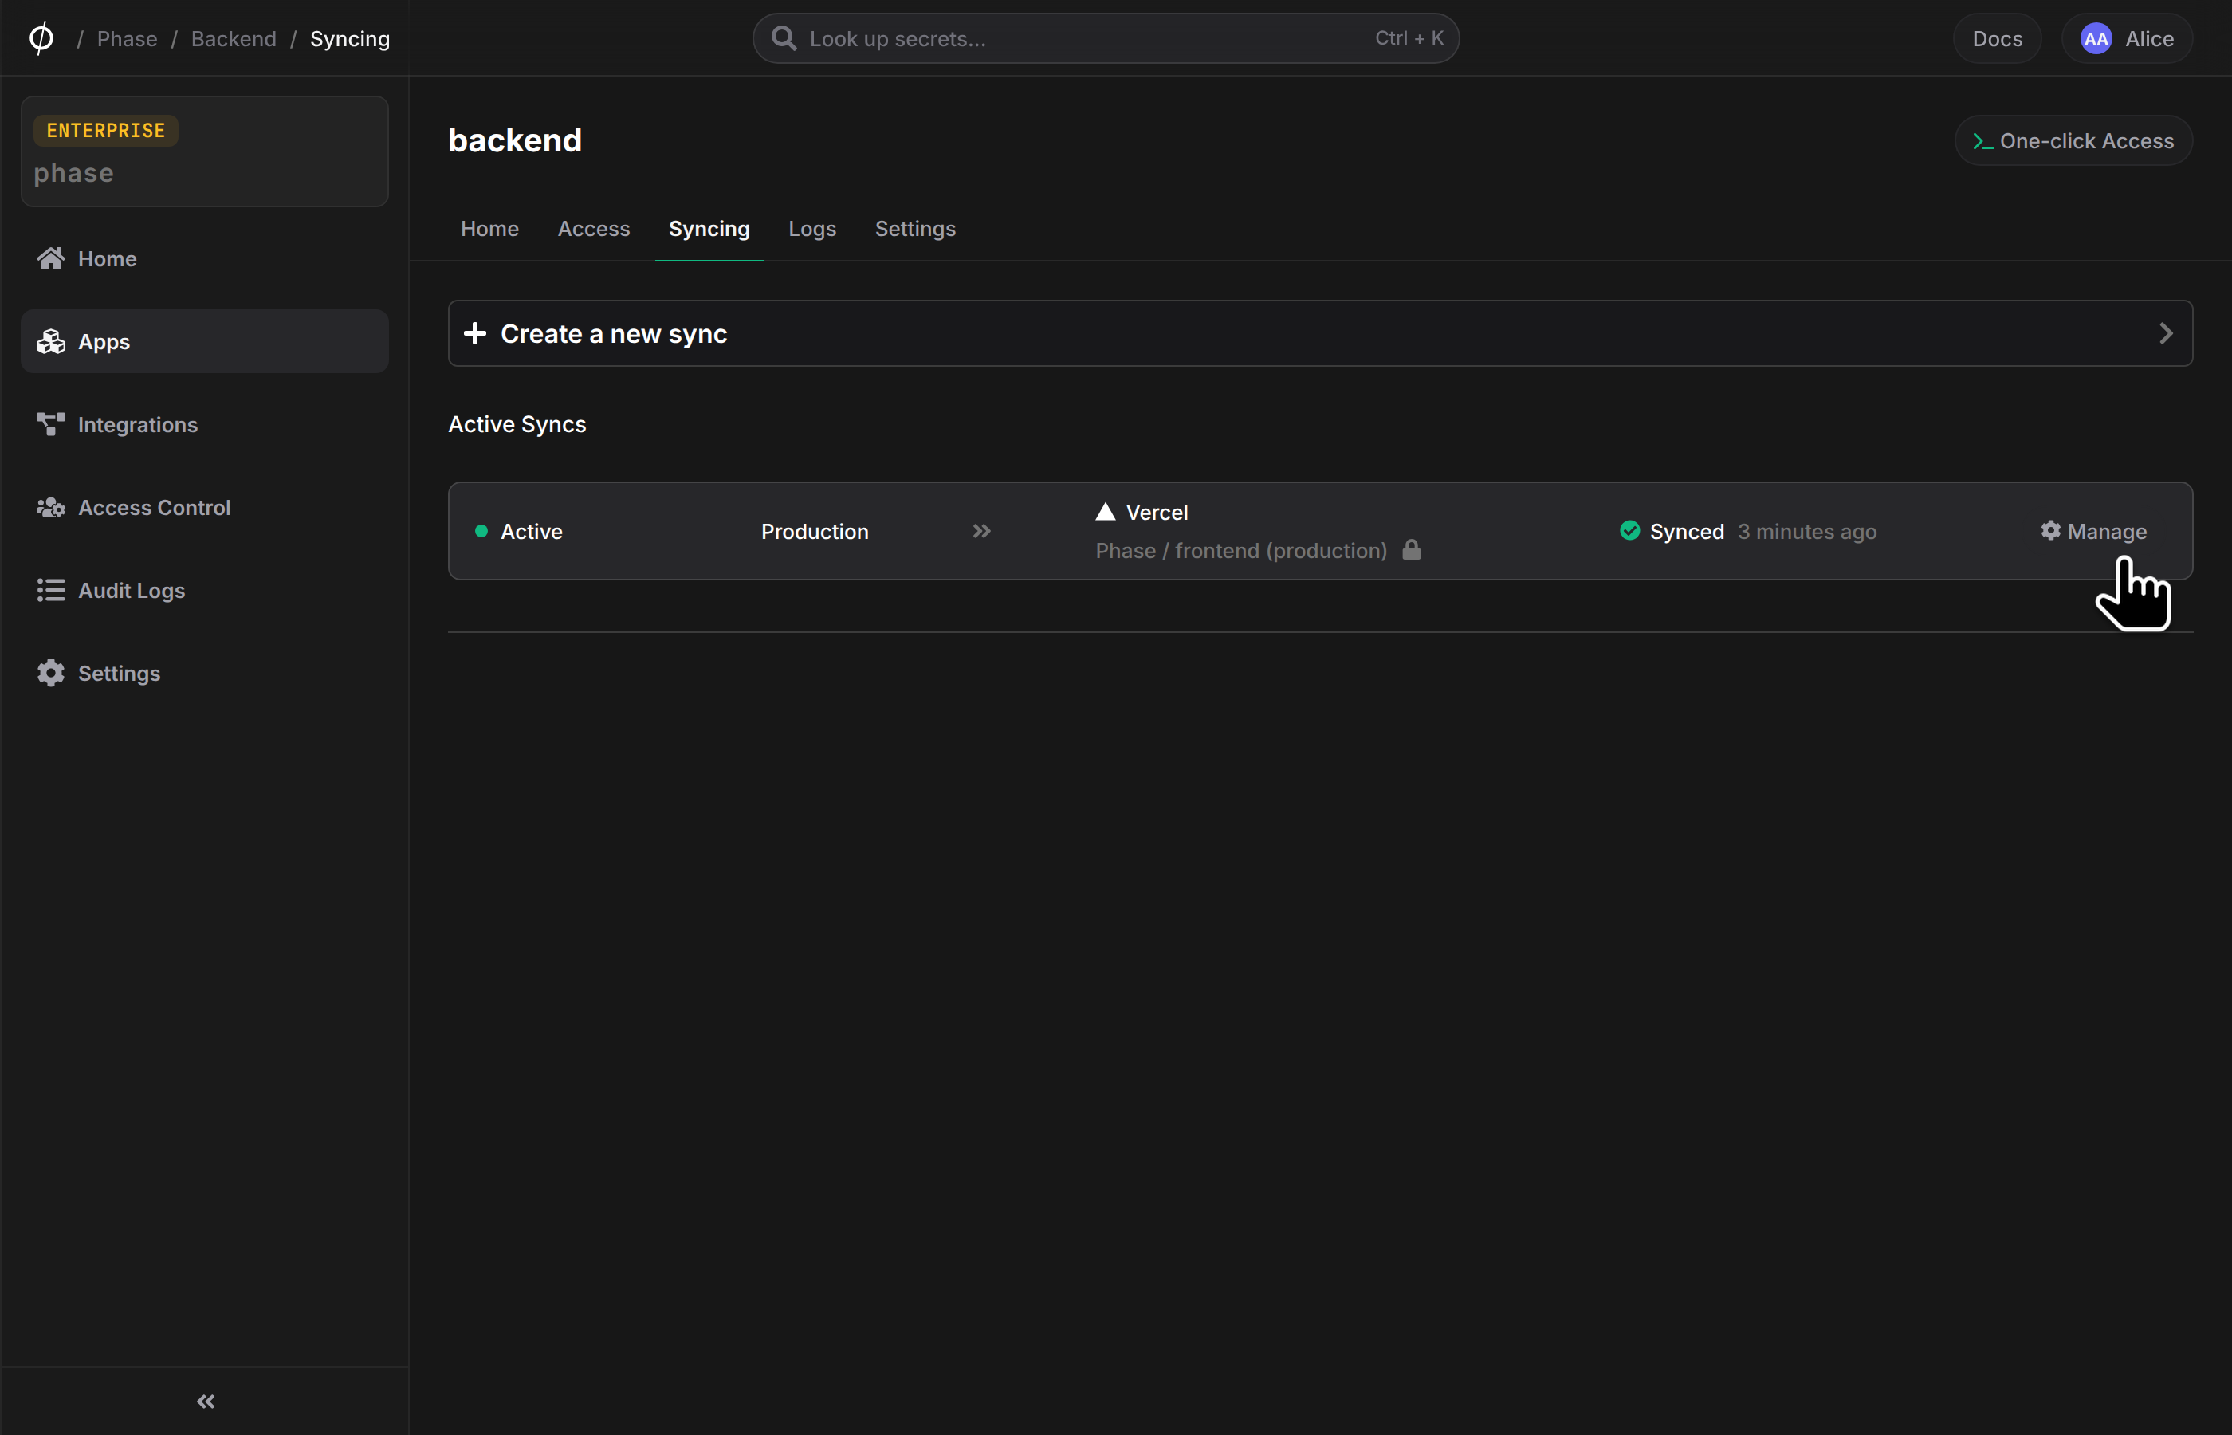The image size is (2232, 1435).
Task: Click Manage on the Vercel sync
Action: point(2093,531)
